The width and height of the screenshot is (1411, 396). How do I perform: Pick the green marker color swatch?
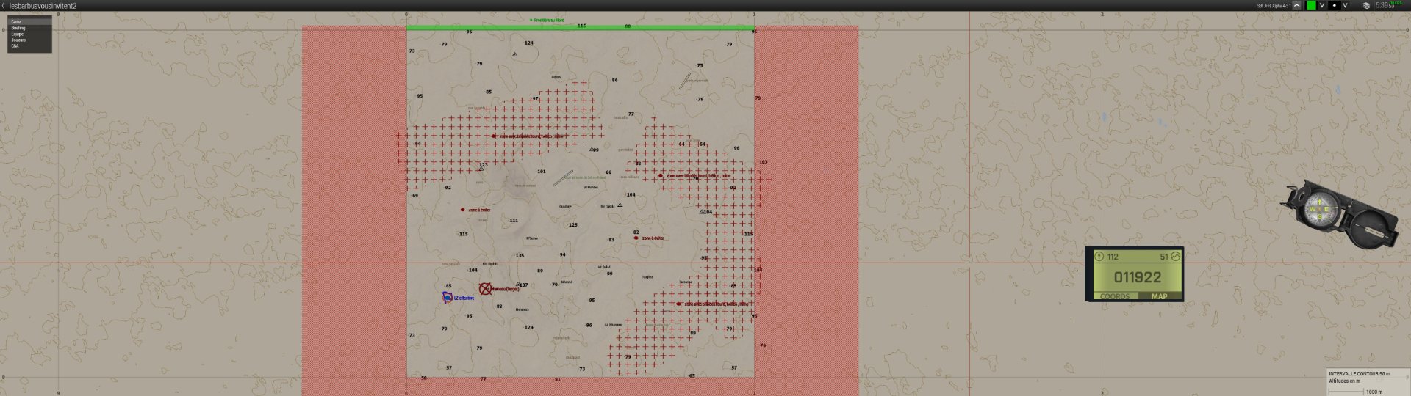coord(1311,5)
